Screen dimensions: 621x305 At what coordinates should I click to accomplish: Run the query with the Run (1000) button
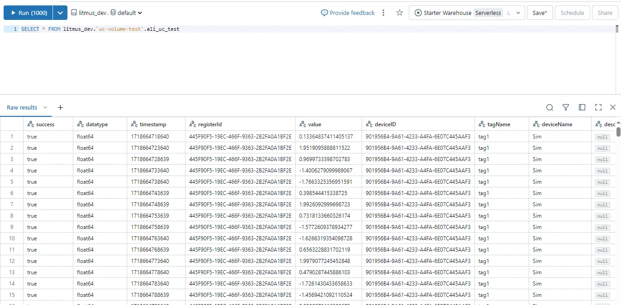click(x=28, y=13)
